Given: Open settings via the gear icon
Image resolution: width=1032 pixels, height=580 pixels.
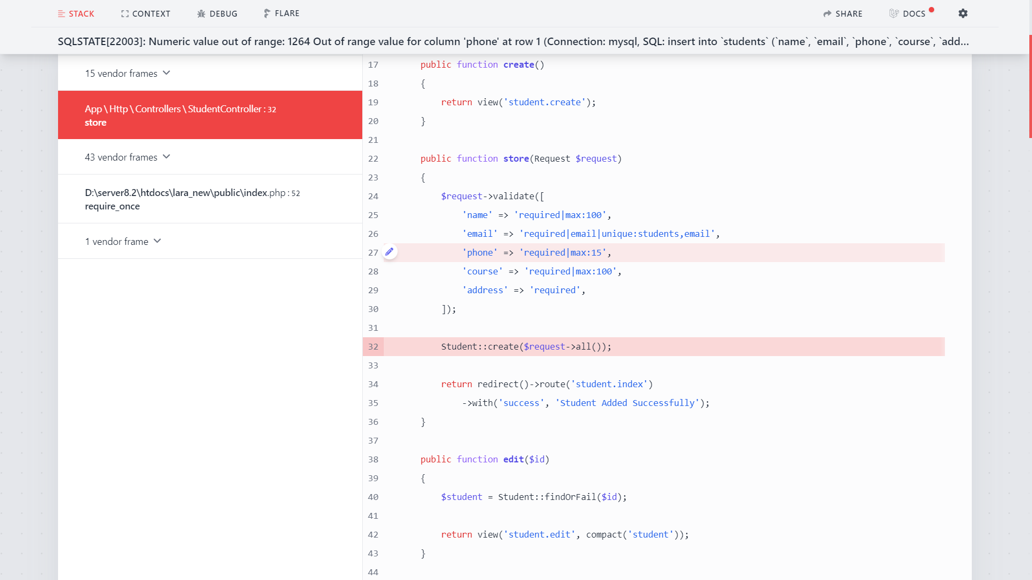Looking at the screenshot, I should coord(963,13).
